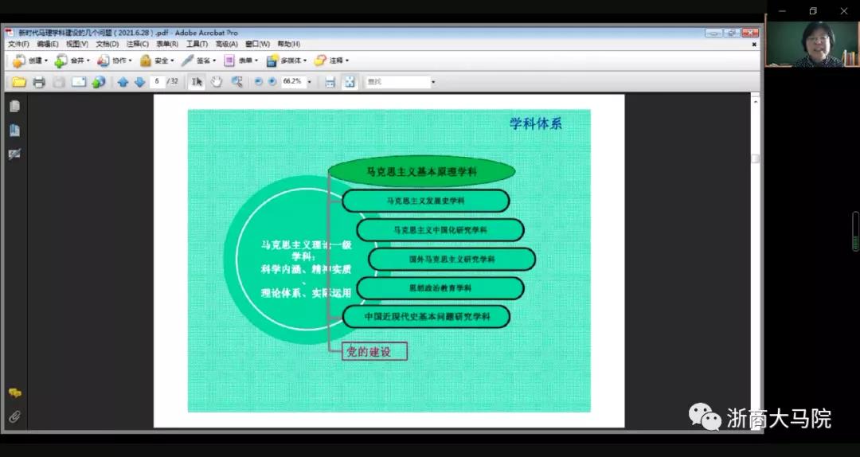Open the 创建 (Create) dropdown
The width and height of the screenshot is (860, 457).
click(30, 61)
